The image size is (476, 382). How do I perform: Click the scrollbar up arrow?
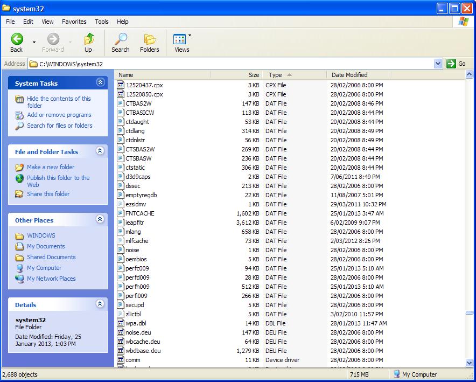[469, 74]
